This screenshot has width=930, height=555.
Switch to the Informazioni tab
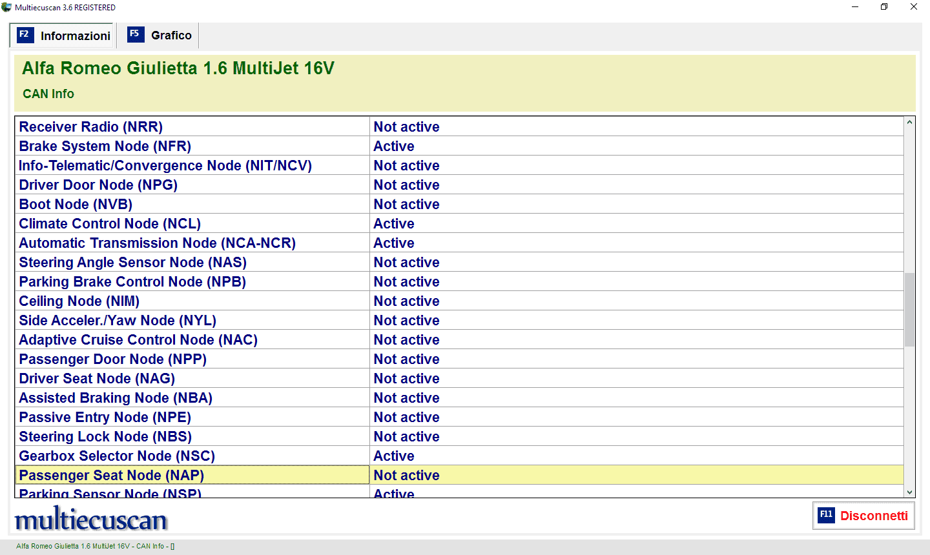[63, 35]
